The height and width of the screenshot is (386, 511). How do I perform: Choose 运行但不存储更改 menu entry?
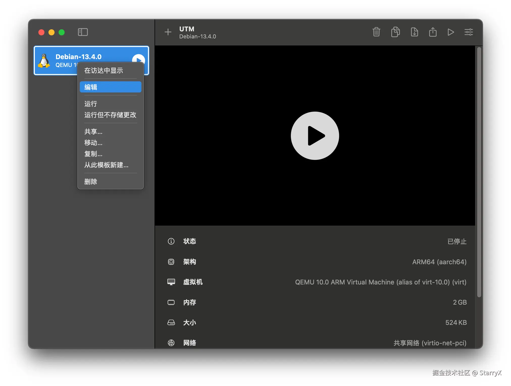pyautogui.click(x=110, y=115)
